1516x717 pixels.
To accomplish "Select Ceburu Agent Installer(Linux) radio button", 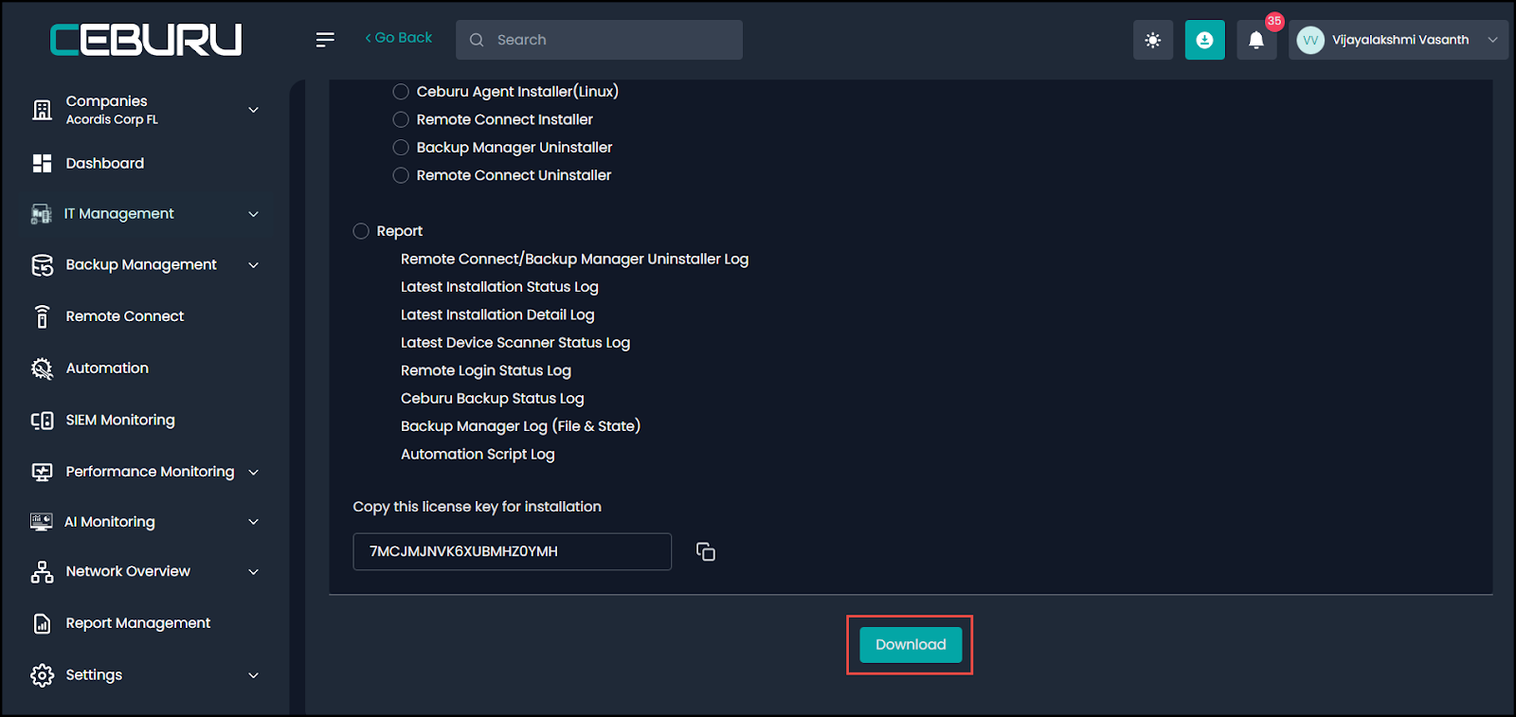I will 401,92.
